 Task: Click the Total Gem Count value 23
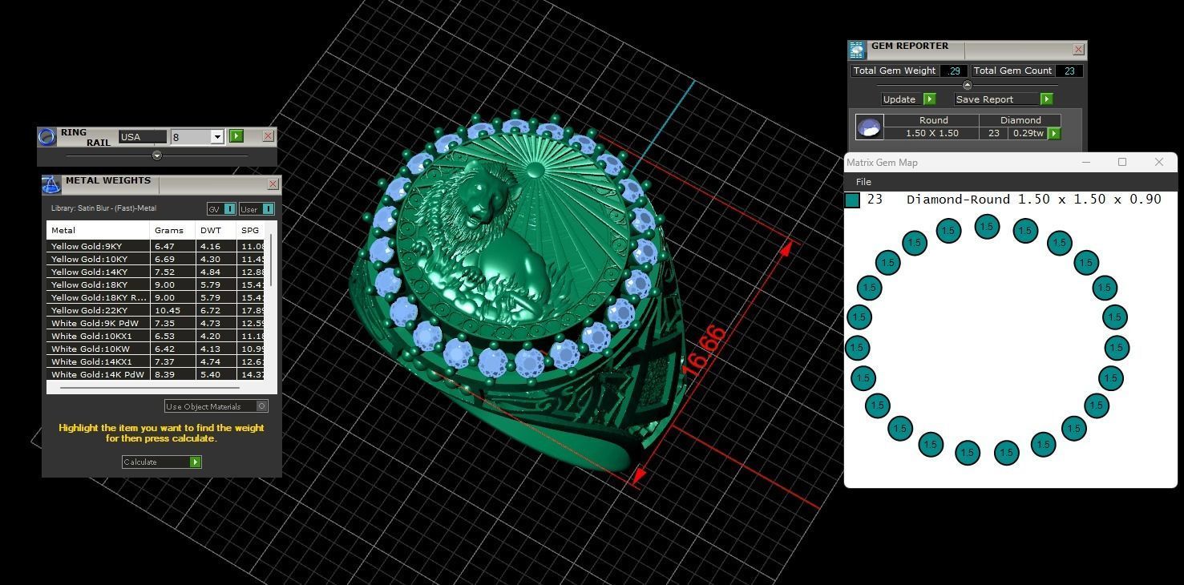tap(1069, 71)
